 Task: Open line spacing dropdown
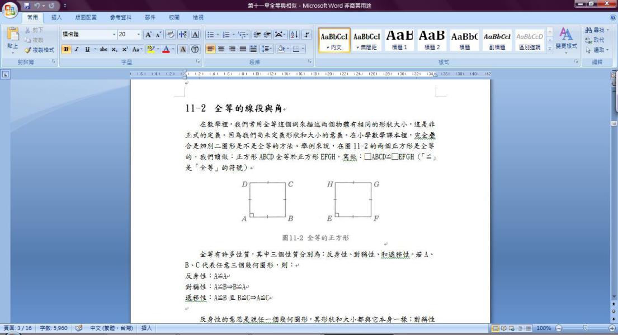pyautogui.click(x=267, y=49)
